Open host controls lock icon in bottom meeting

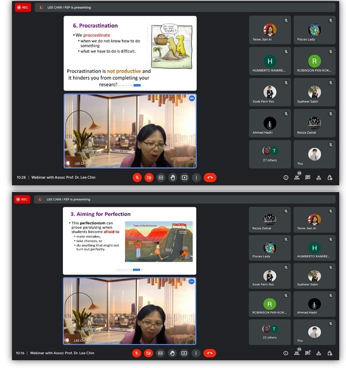tap(330, 353)
